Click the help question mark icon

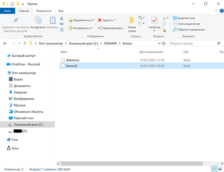pos(222,11)
